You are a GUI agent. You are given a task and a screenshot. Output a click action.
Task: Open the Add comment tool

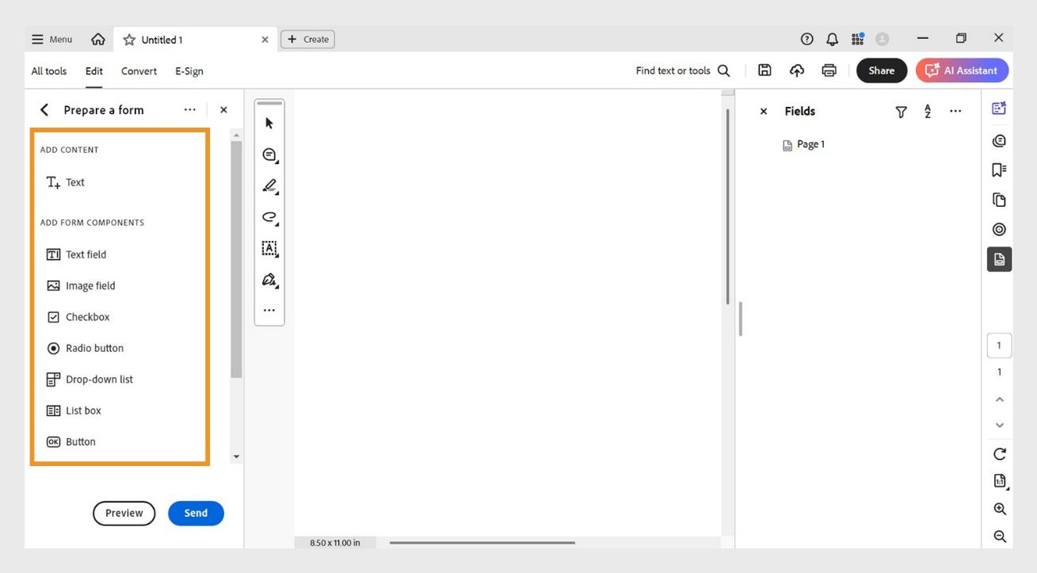(269, 155)
